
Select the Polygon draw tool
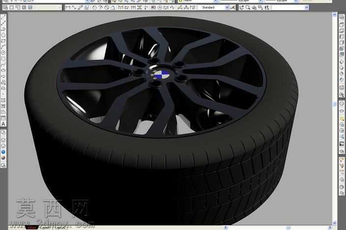[3, 35]
